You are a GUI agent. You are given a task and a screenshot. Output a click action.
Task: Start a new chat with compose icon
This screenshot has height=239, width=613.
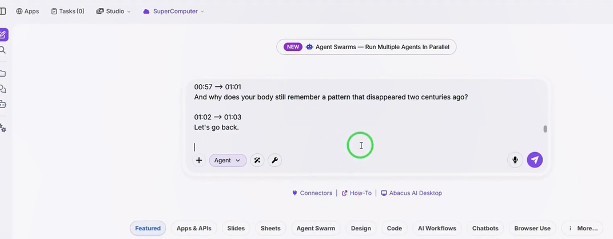tap(3, 35)
